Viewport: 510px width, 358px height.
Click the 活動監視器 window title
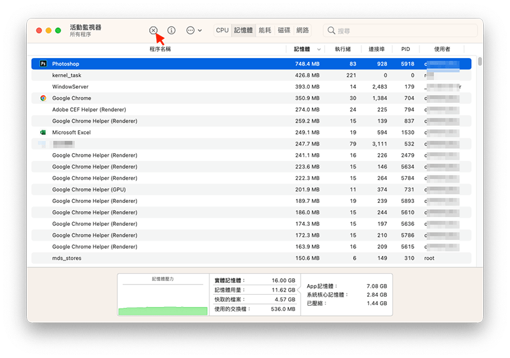pyautogui.click(x=85, y=27)
